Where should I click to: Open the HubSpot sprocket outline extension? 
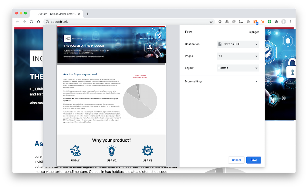tap(262, 22)
